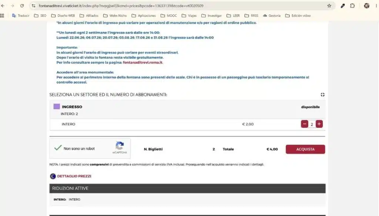The width and height of the screenshot is (379, 216).
Task: Open the SEO bookmark folder
Action: pyautogui.click(x=40, y=16)
